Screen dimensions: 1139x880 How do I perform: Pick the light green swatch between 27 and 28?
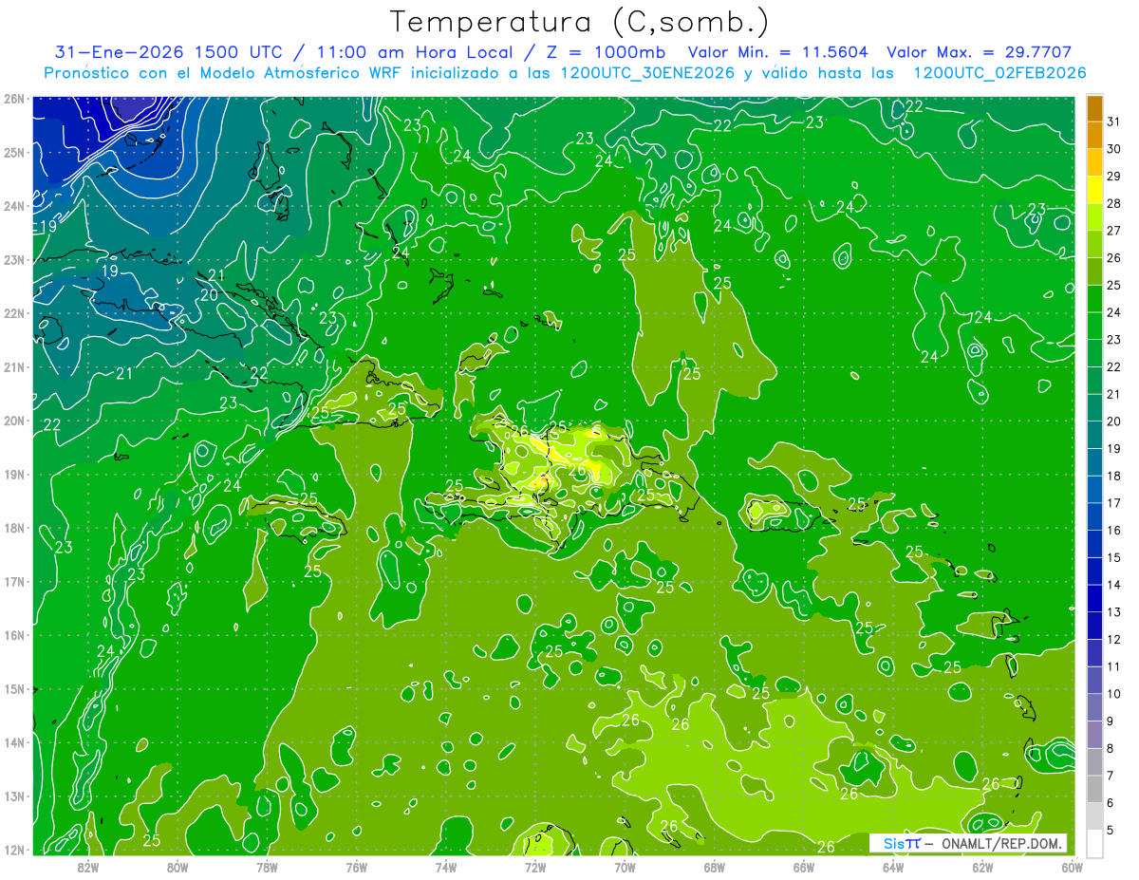1094,216
